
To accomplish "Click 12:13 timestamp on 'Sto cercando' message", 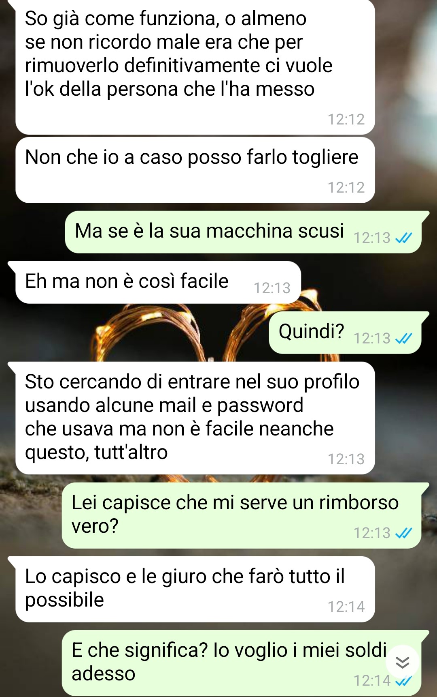I will [346, 459].
